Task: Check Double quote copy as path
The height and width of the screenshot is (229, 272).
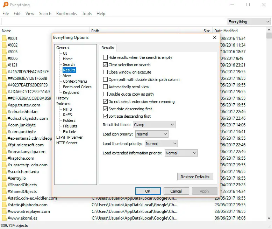Action: tap(105, 94)
